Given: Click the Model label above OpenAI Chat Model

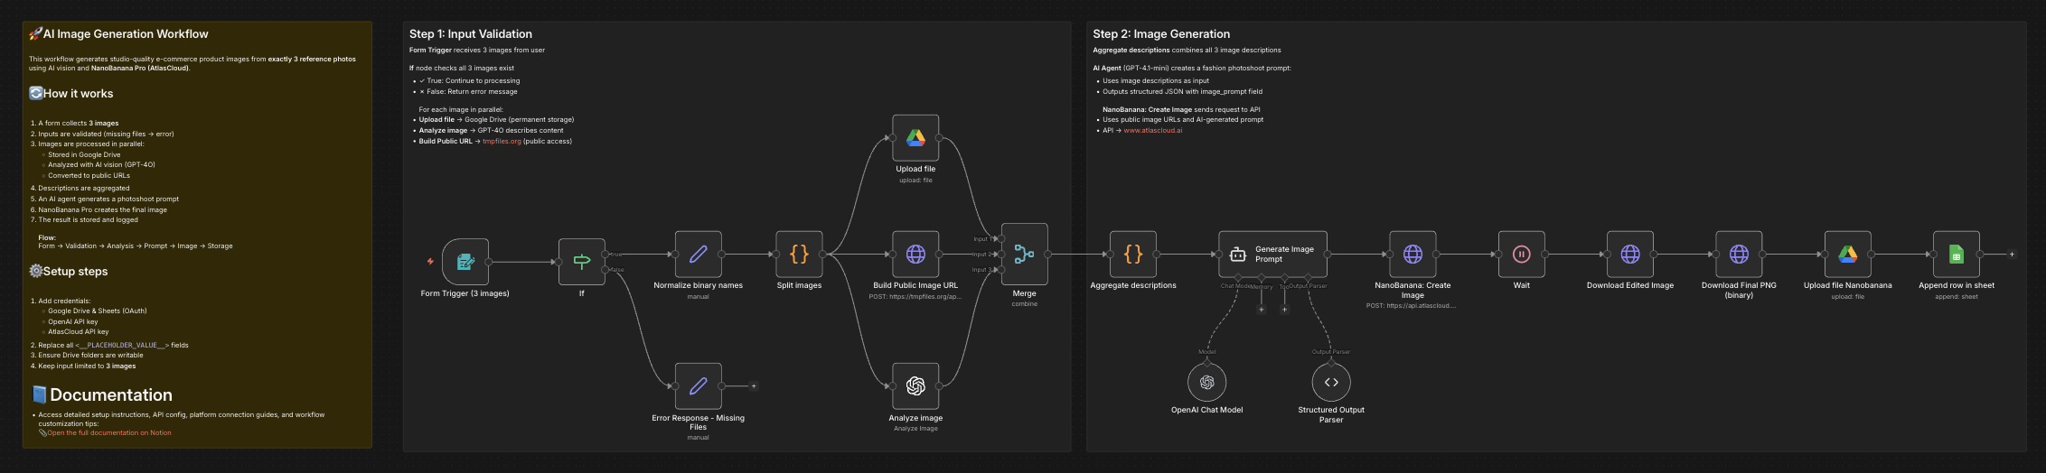Looking at the screenshot, I should (1207, 352).
